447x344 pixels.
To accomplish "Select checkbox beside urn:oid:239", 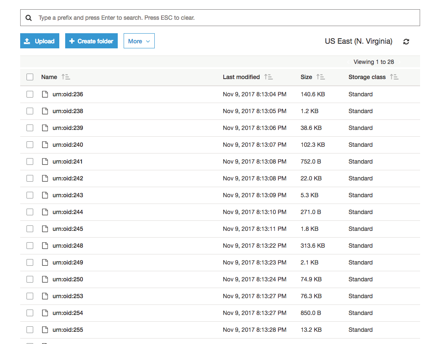I will [x=30, y=128].
